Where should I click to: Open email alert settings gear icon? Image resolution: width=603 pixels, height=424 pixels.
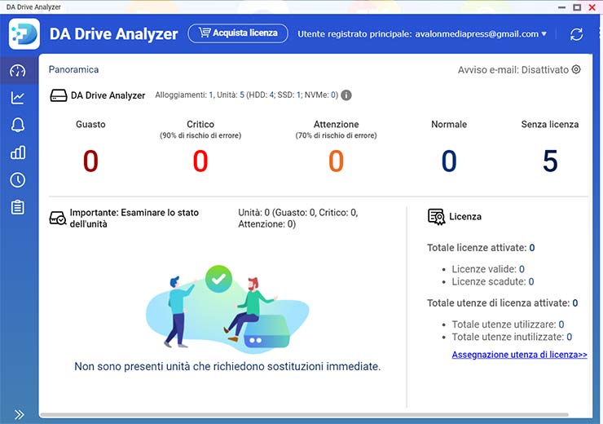click(x=576, y=70)
